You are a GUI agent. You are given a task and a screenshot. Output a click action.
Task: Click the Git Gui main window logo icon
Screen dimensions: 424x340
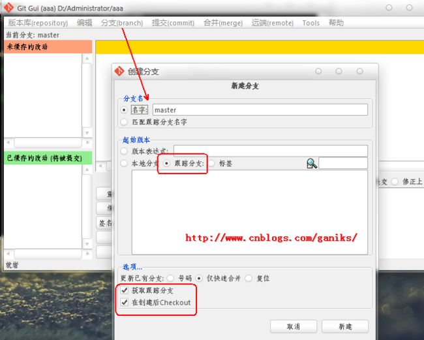pos(8,8)
